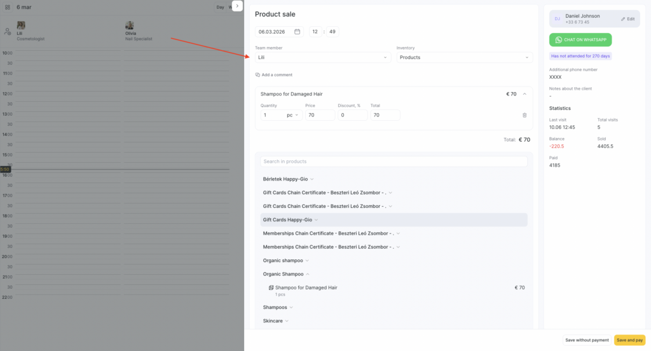Click Lili's avatar photo in calendar
Viewport: 651px width, 351px height.
pos(21,25)
